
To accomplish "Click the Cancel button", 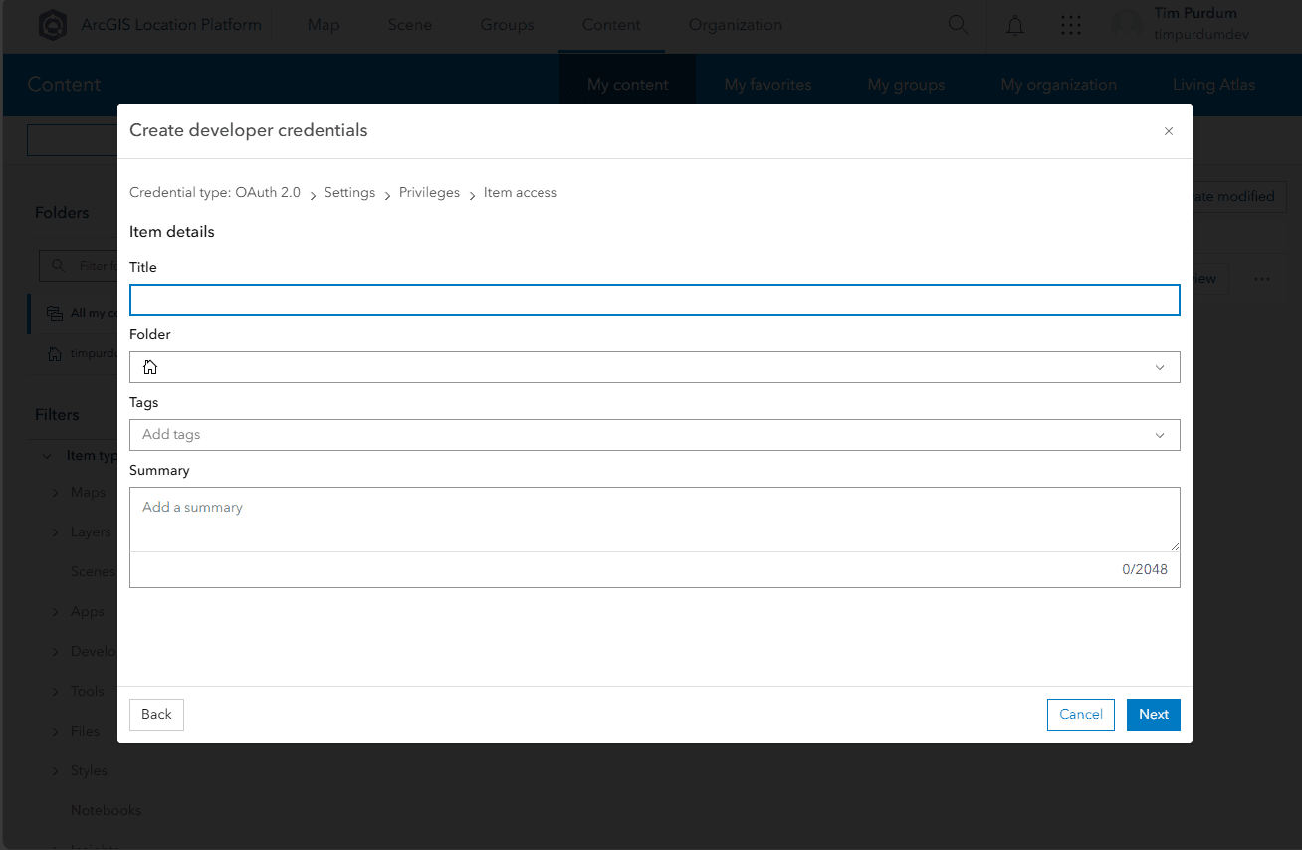I will click(1081, 715).
